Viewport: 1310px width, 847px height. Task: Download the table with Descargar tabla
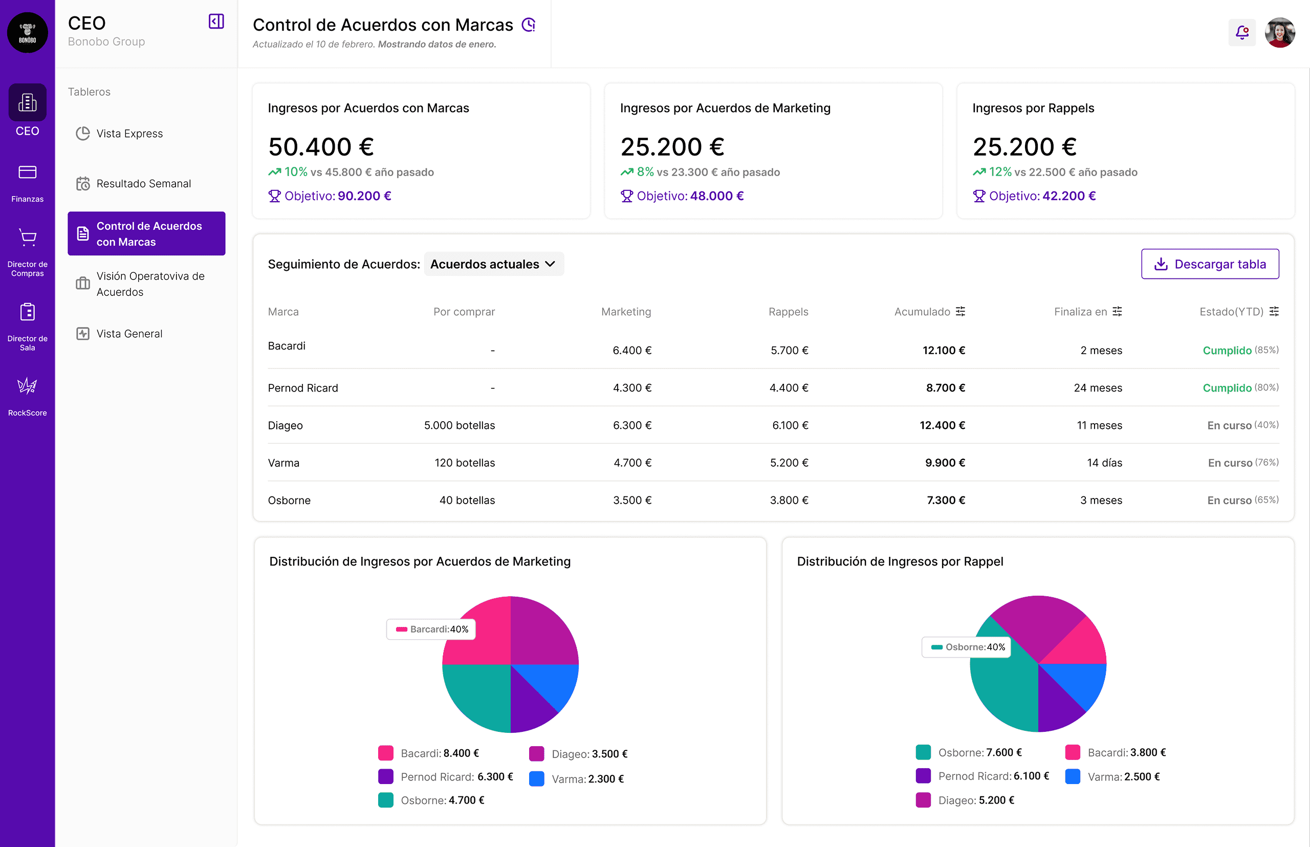(1210, 264)
